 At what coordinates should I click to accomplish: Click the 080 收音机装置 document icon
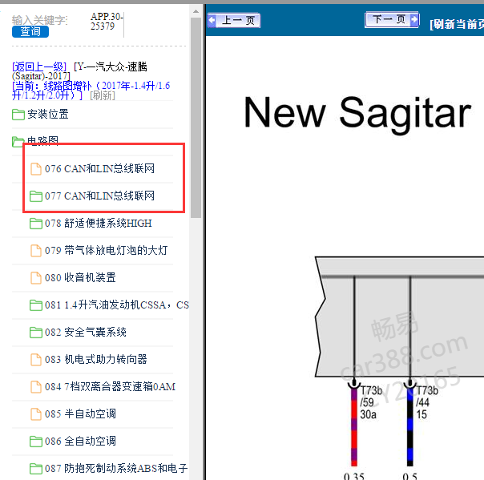coord(36,278)
